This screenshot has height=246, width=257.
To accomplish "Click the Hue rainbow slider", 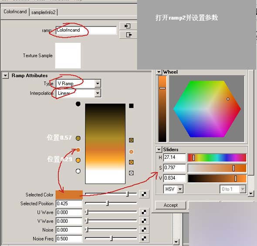I will click(x=217, y=158).
